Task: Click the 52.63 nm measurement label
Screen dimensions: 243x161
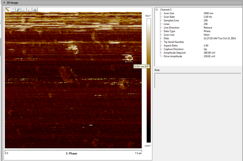Action: point(142,66)
